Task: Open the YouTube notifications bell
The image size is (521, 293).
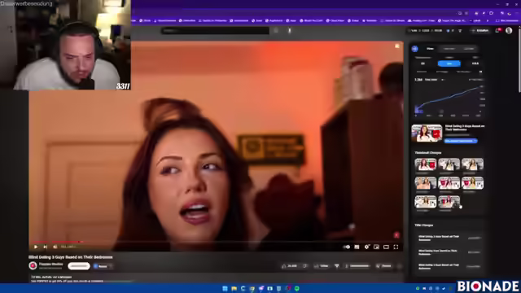Action: coord(497,31)
